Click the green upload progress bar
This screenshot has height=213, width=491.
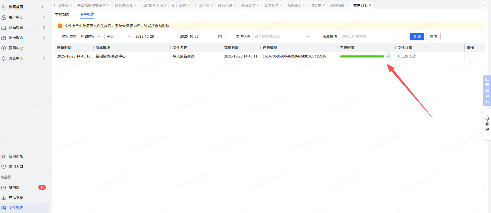click(x=362, y=56)
